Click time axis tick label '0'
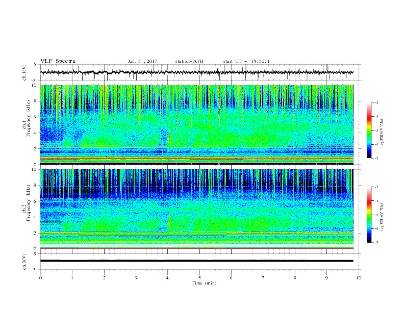 40,278
